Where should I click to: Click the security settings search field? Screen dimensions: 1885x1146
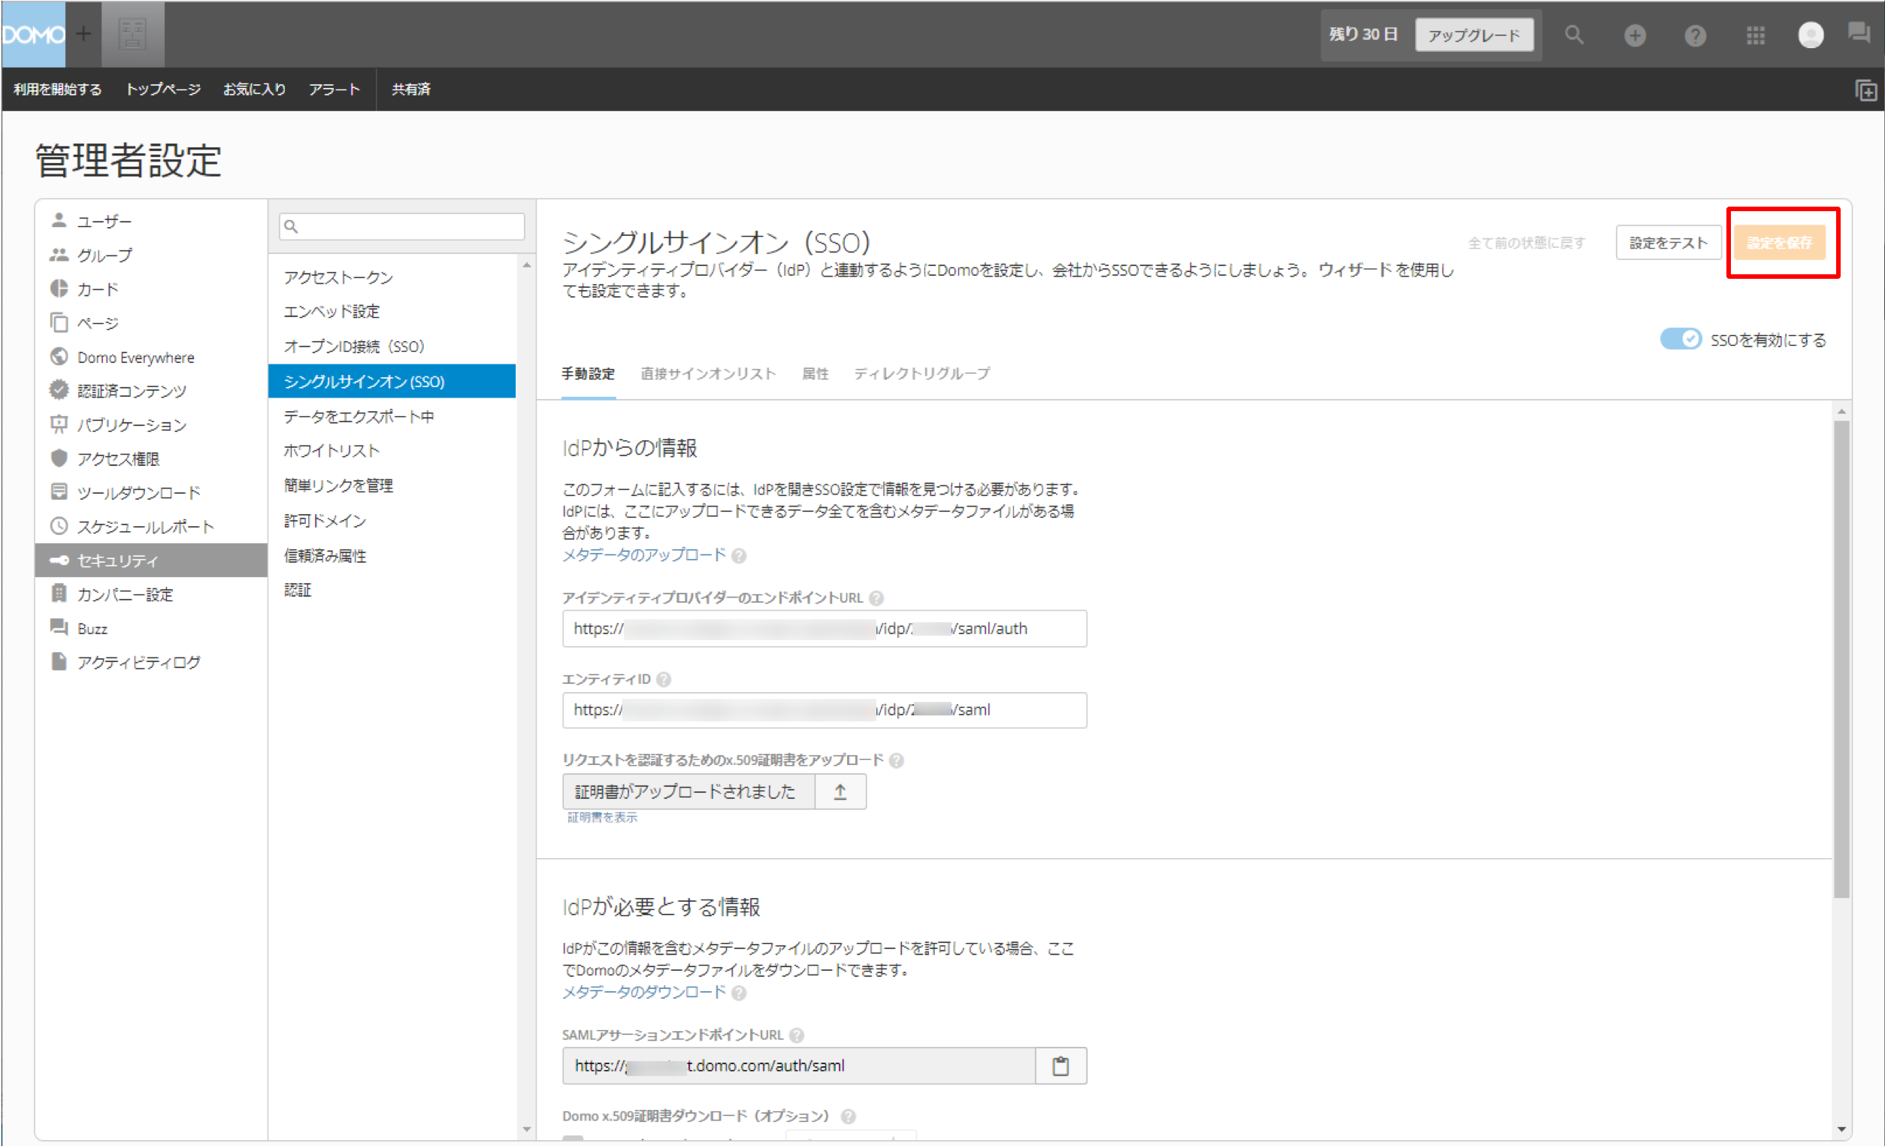401,226
